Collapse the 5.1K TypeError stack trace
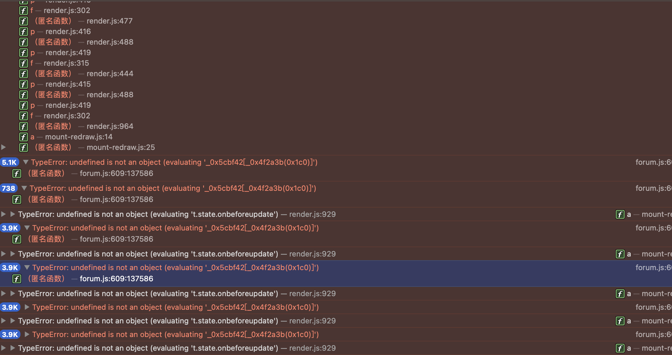 click(26, 162)
